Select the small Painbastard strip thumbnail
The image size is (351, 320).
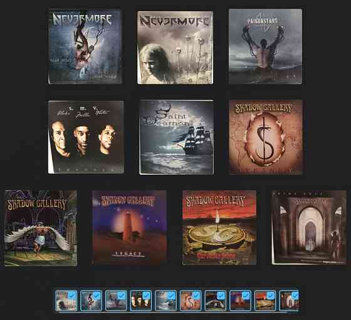pyautogui.click(x=116, y=301)
